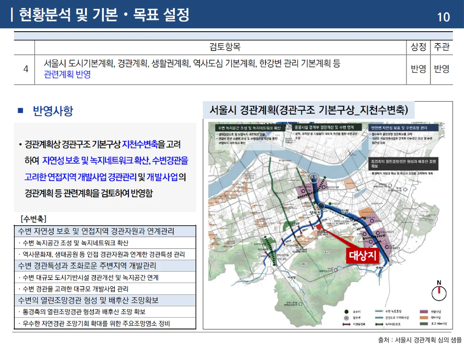Click the red 대상지 callout label
This screenshot has height=347, width=464.
(x=362, y=256)
